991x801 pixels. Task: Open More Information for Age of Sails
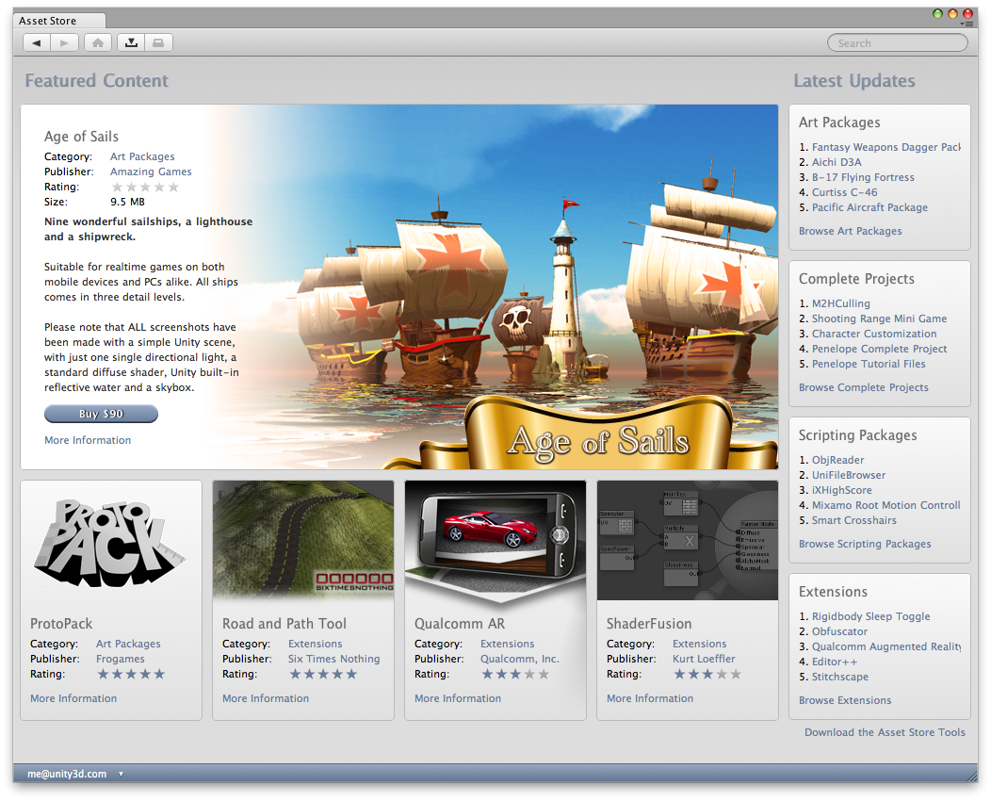pos(88,440)
